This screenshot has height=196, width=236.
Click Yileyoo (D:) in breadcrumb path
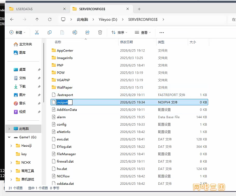tap(108, 20)
